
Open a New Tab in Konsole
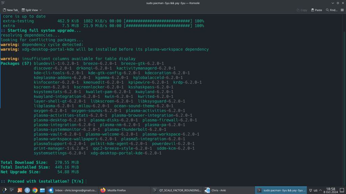(10, 10)
